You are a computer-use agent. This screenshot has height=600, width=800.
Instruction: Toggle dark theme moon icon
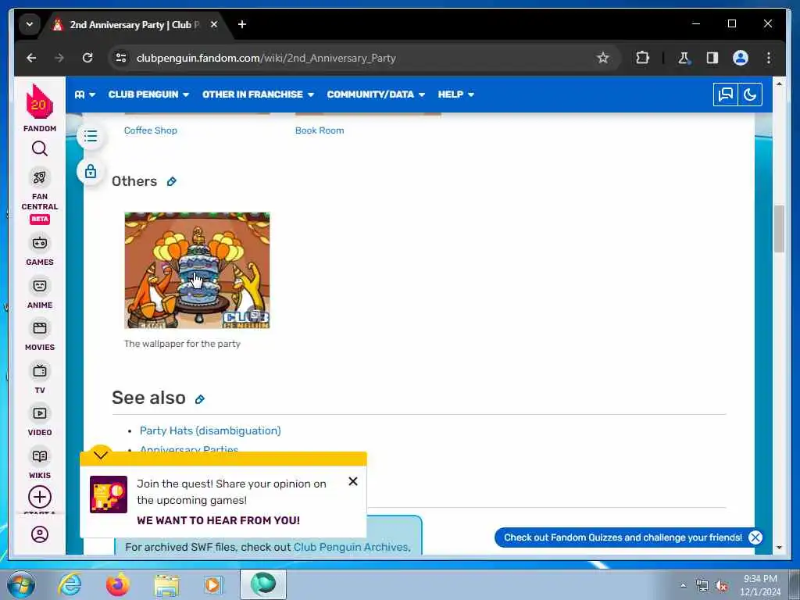[750, 95]
